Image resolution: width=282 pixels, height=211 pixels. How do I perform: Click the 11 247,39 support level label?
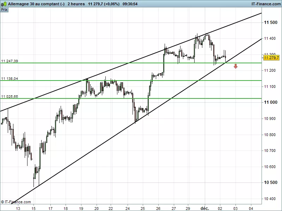tap(10, 61)
